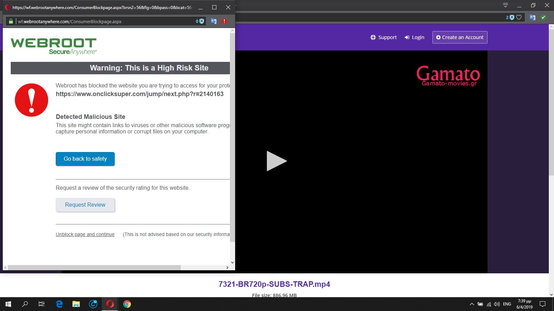Click the red exclamation warning symbol on the page
Screen dimensions: 554x311
pos(32,100)
